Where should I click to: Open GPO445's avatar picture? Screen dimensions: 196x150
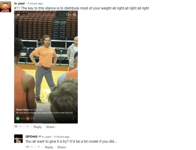pos(18,139)
